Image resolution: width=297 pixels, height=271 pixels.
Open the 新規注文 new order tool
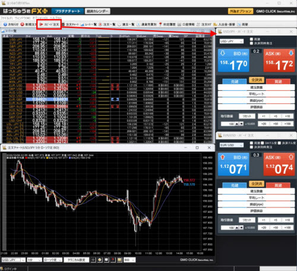tap(29, 24)
